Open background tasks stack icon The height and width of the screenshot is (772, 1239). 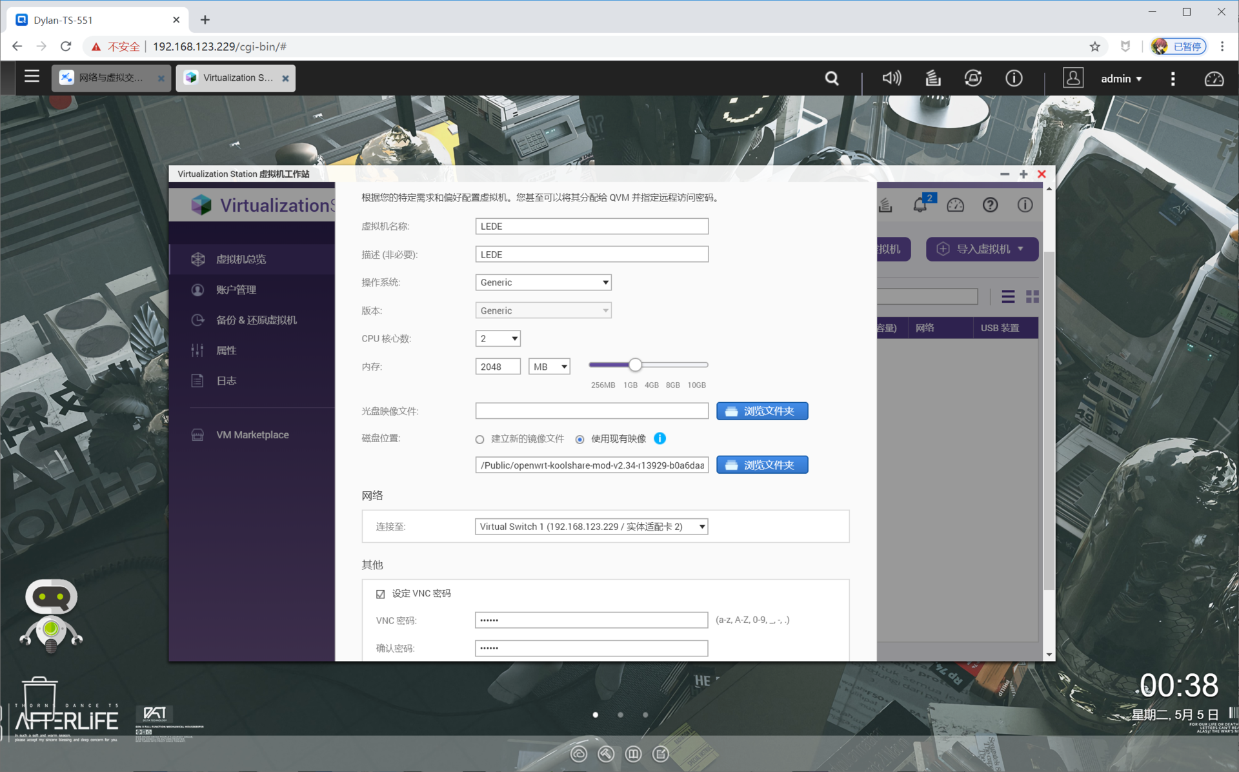(932, 79)
